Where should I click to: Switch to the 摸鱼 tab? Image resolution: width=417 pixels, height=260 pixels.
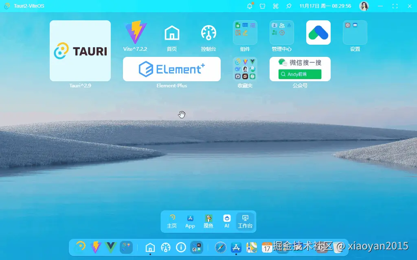pyautogui.click(x=208, y=221)
